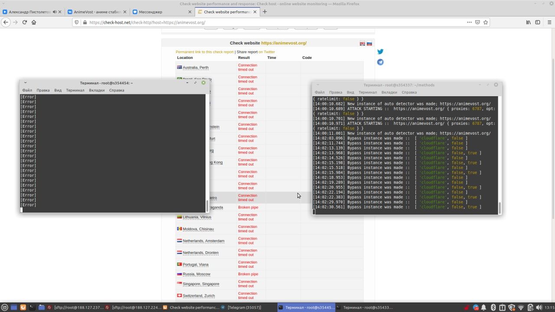Select the Australia, Perth location
Image resolution: width=555 pixels, height=312 pixels.
point(196,68)
